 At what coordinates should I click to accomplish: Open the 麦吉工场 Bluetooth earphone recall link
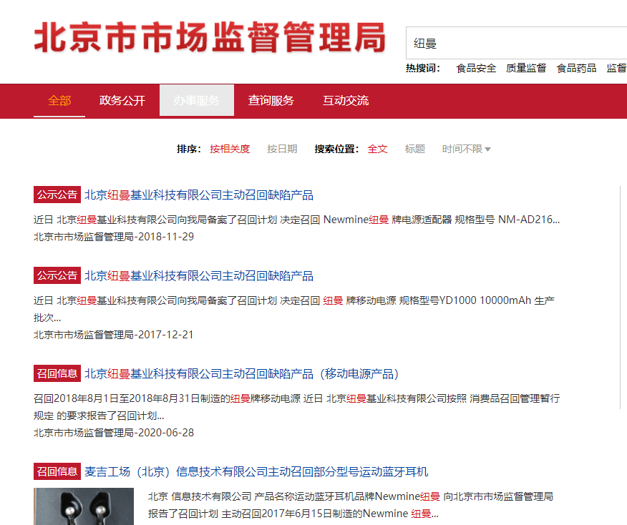coord(256,472)
